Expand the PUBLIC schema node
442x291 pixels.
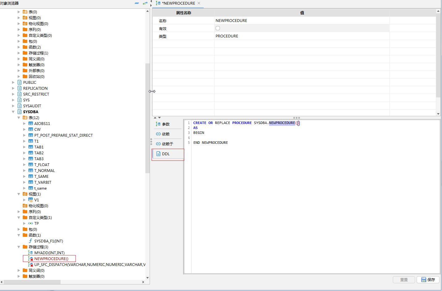pos(13,82)
